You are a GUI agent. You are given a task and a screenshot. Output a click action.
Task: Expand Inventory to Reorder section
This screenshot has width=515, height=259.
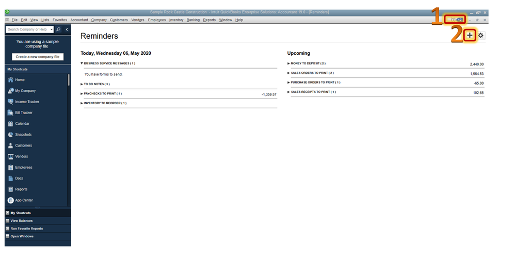click(x=82, y=103)
